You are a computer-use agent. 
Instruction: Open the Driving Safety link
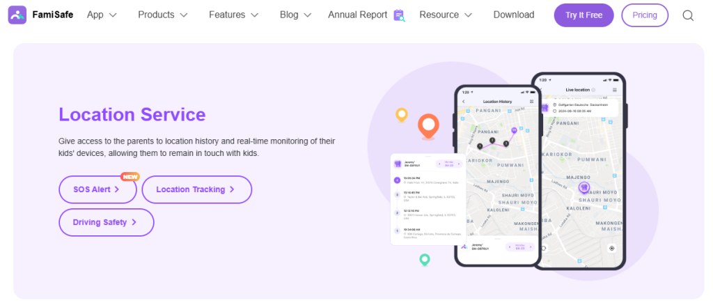click(106, 223)
